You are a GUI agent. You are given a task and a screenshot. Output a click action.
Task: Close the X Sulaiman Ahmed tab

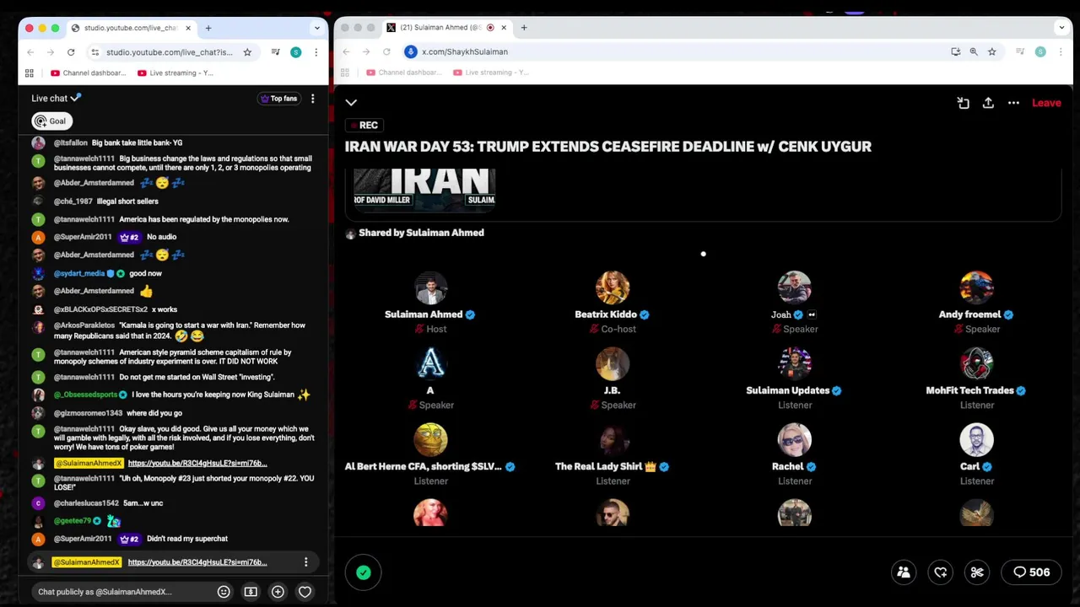coord(504,28)
